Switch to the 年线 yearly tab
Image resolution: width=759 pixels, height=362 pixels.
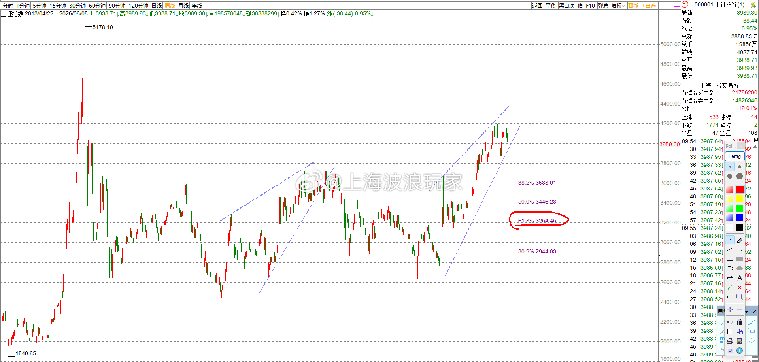[x=197, y=6]
